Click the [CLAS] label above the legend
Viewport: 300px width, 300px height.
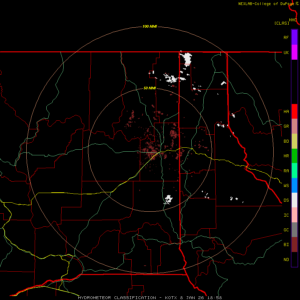click(x=282, y=23)
